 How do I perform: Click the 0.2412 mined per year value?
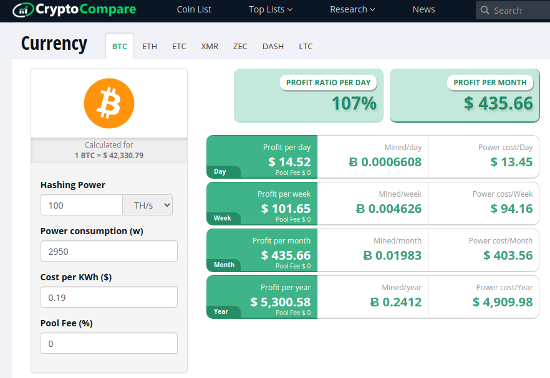(x=395, y=302)
